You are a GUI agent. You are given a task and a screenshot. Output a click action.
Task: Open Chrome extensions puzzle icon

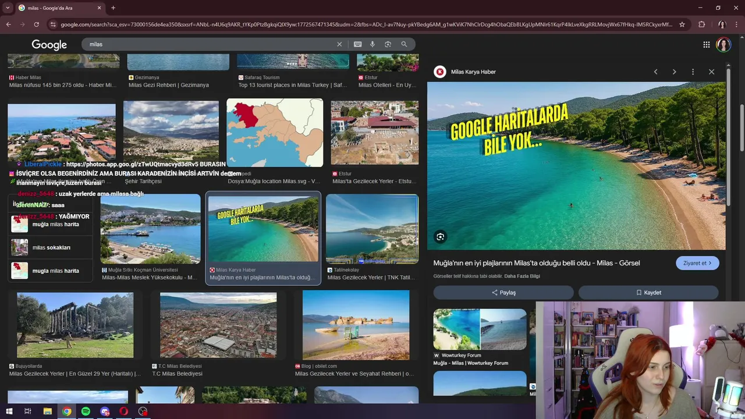point(701,24)
